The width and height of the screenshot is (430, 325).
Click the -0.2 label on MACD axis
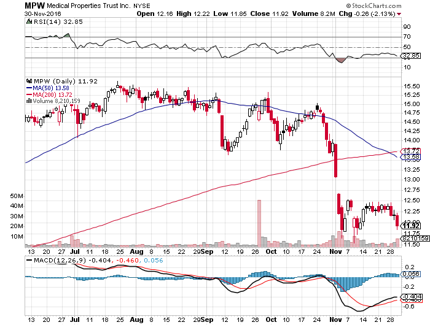coord(409,286)
